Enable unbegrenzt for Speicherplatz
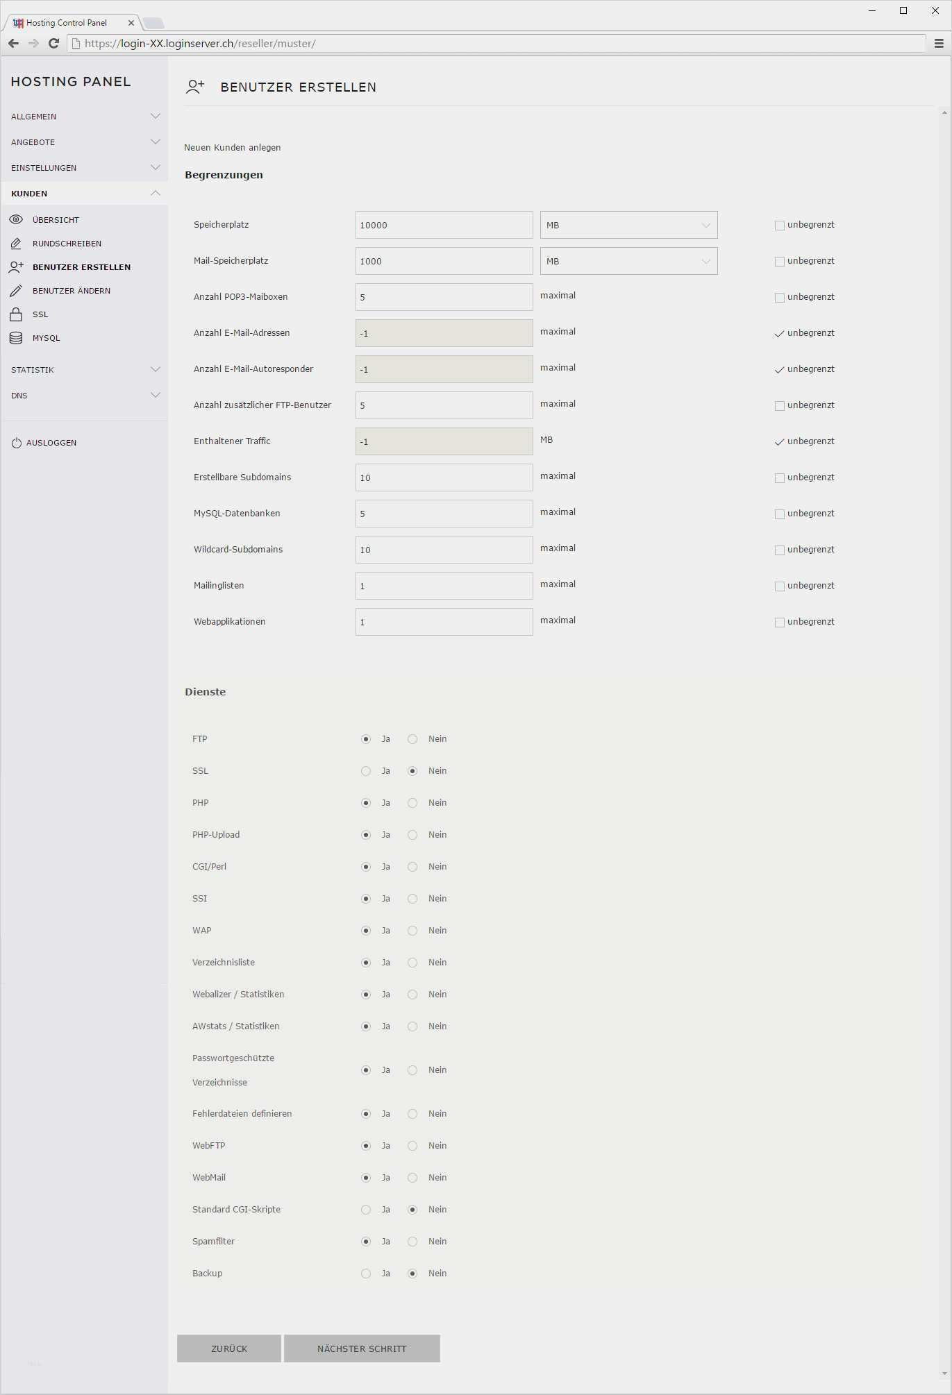The height and width of the screenshot is (1395, 952). (780, 226)
